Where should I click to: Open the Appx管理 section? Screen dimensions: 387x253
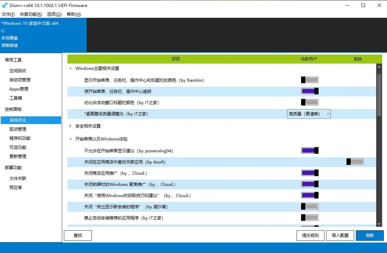[x=19, y=89]
